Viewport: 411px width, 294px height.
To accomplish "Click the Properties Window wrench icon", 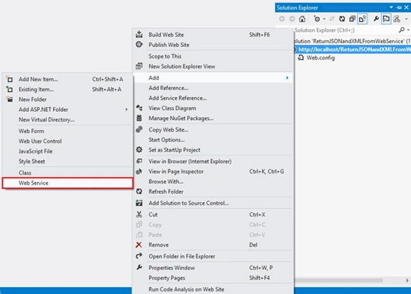I will click(x=139, y=267).
